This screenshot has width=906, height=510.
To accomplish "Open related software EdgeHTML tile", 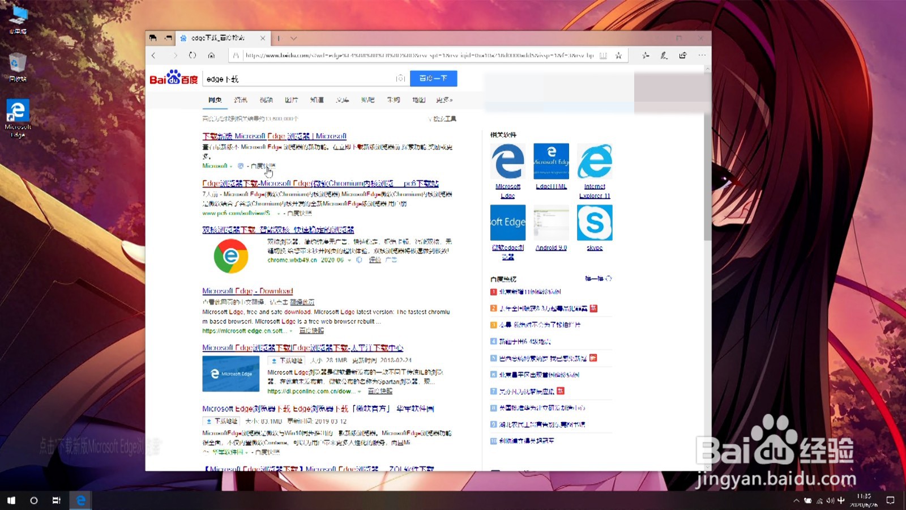I will click(552, 161).
